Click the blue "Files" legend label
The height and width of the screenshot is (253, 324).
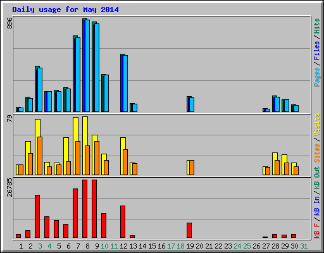pos(316,51)
